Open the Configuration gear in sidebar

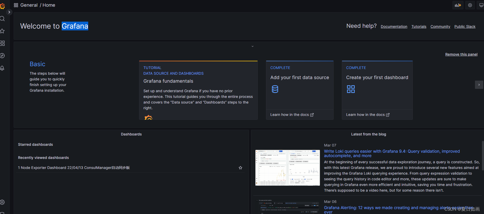2,202
